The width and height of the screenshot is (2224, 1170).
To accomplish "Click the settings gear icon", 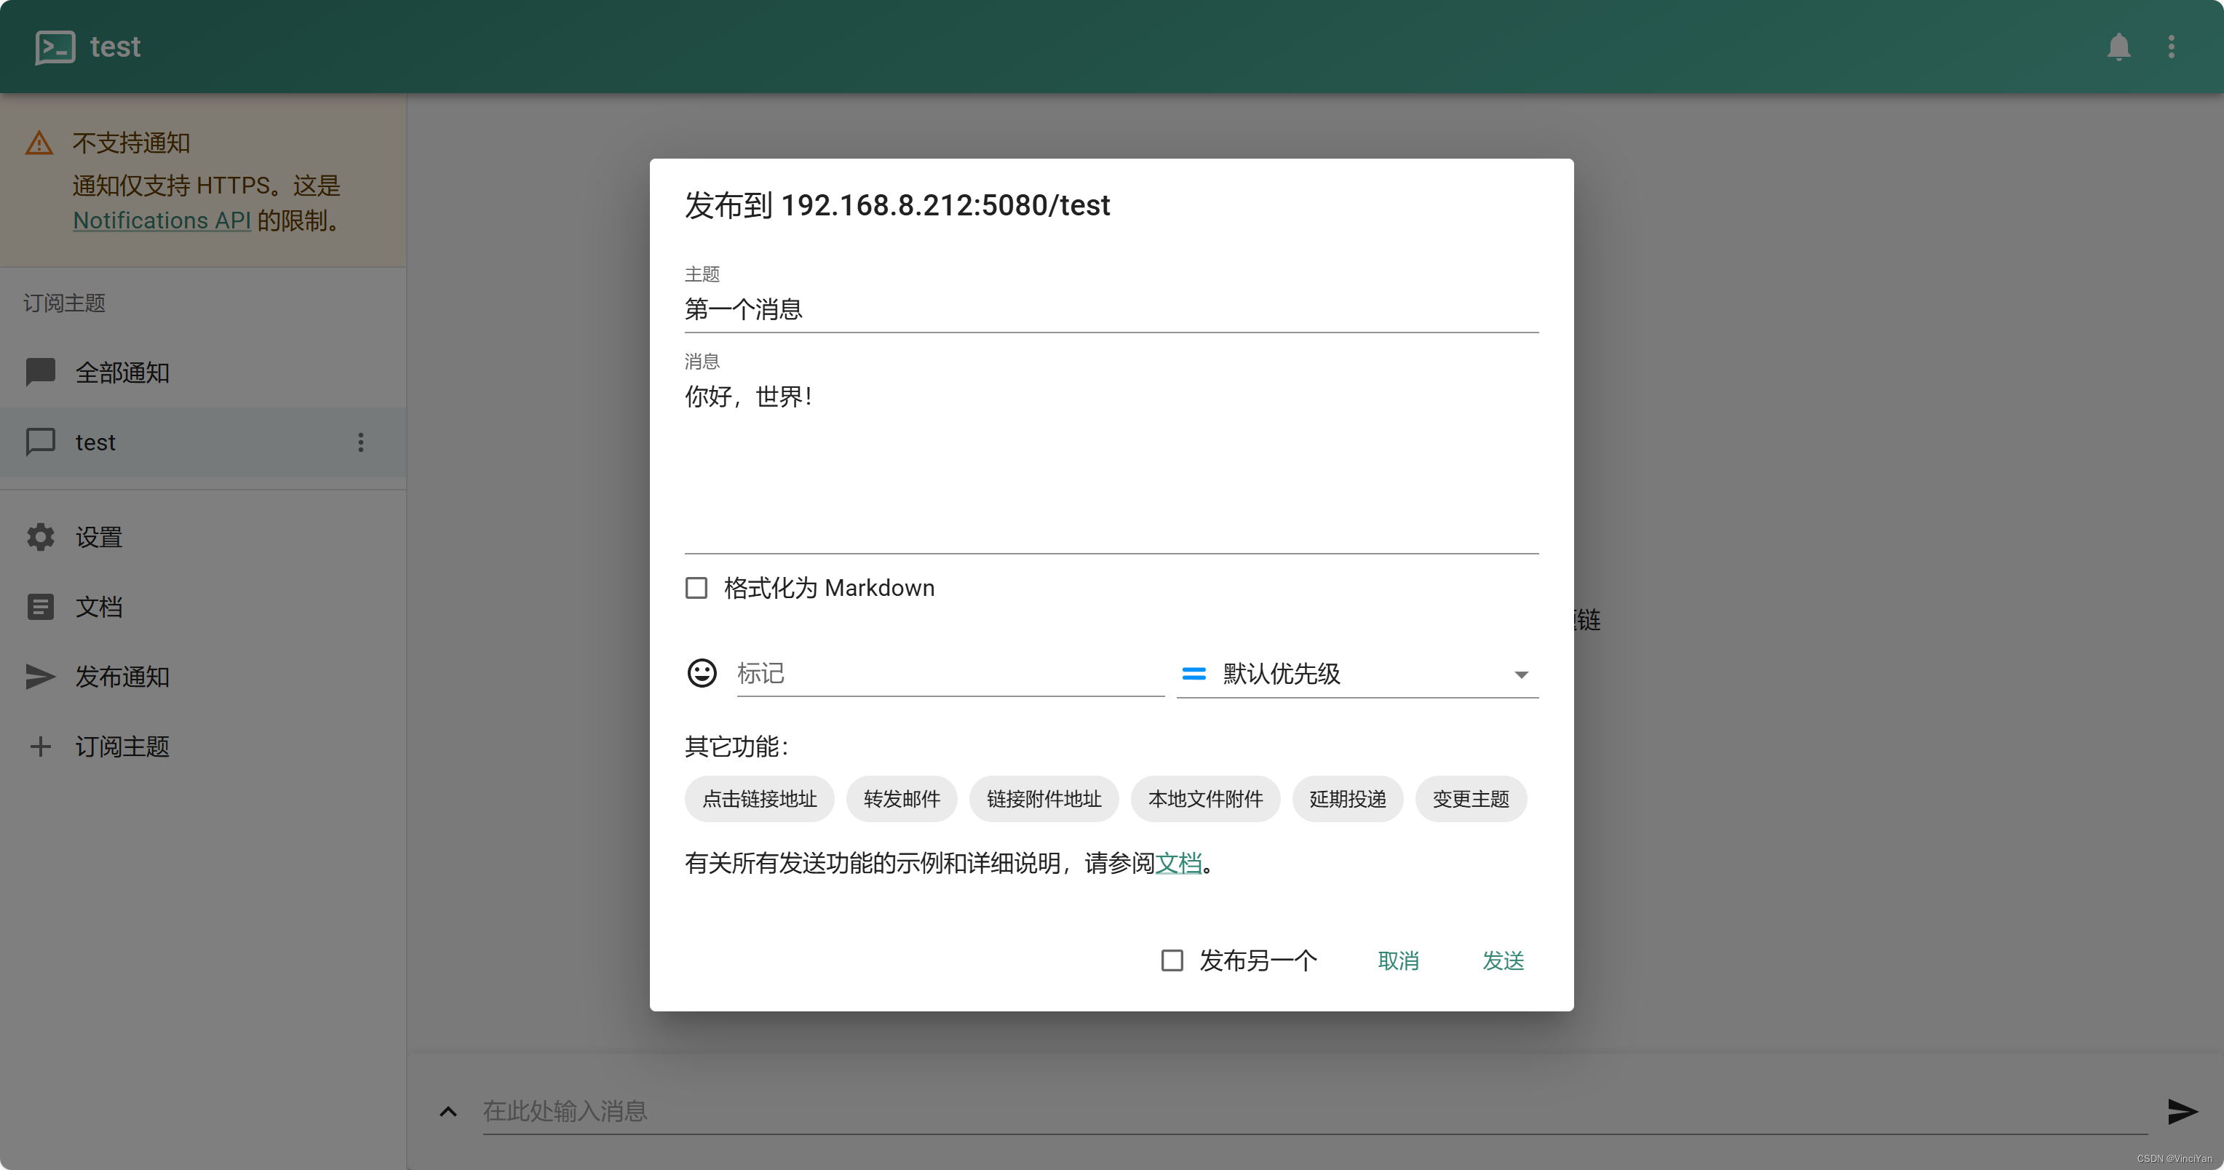I will click(40, 537).
